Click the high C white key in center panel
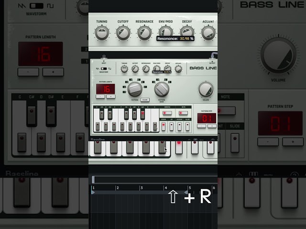 pyautogui.click(x=155, y=126)
